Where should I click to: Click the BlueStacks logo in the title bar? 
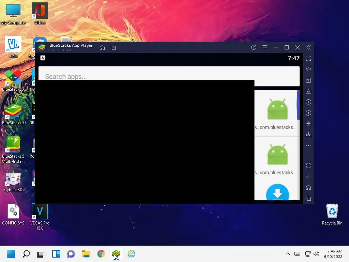[x=42, y=47]
